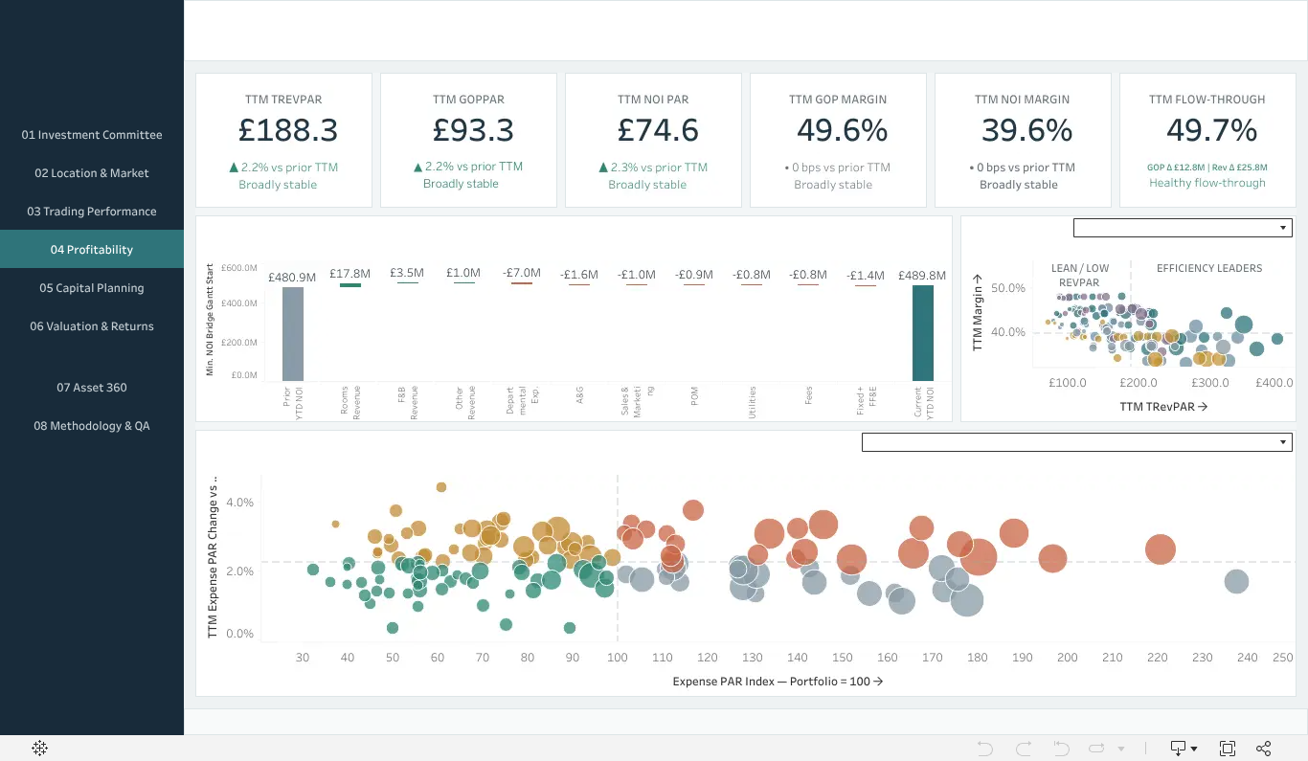Click the 'TTM Margin →' axis title
1308x761 pixels.
(978, 312)
